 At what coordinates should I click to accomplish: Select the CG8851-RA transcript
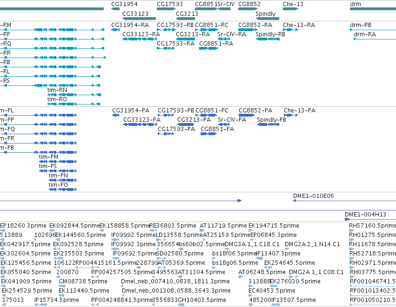point(208,48)
